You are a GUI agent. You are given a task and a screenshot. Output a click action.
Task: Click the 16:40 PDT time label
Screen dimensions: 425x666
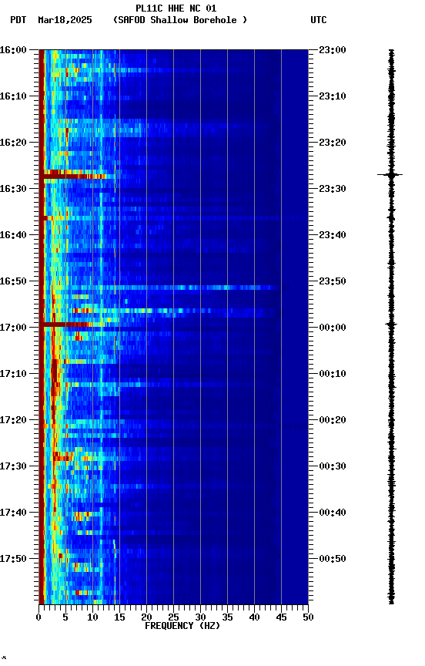pyautogui.click(x=13, y=235)
